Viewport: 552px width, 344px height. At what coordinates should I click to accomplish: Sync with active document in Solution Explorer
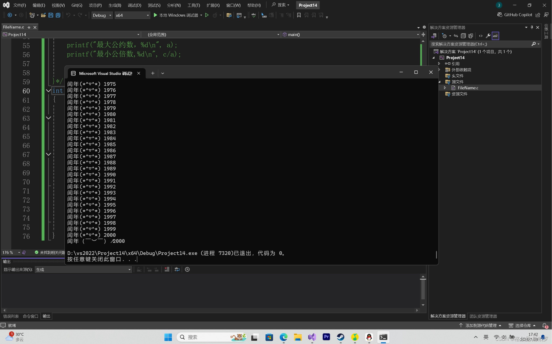coord(456,36)
